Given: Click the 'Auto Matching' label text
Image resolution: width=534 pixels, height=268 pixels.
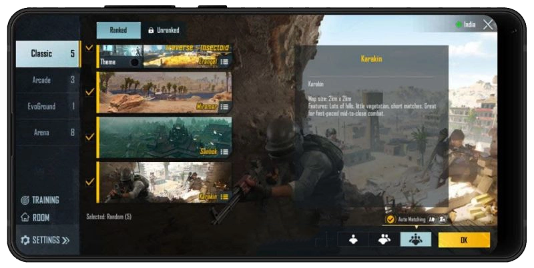Looking at the screenshot, I should coord(412,219).
